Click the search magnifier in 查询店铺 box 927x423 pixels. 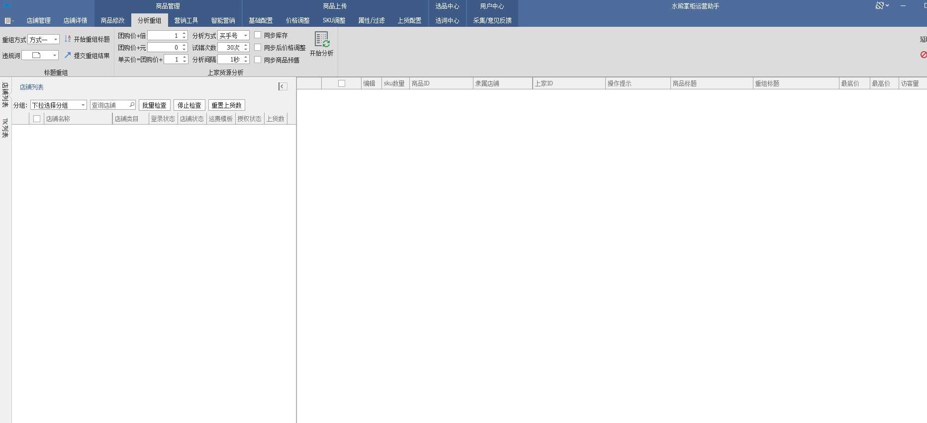(131, 105)
